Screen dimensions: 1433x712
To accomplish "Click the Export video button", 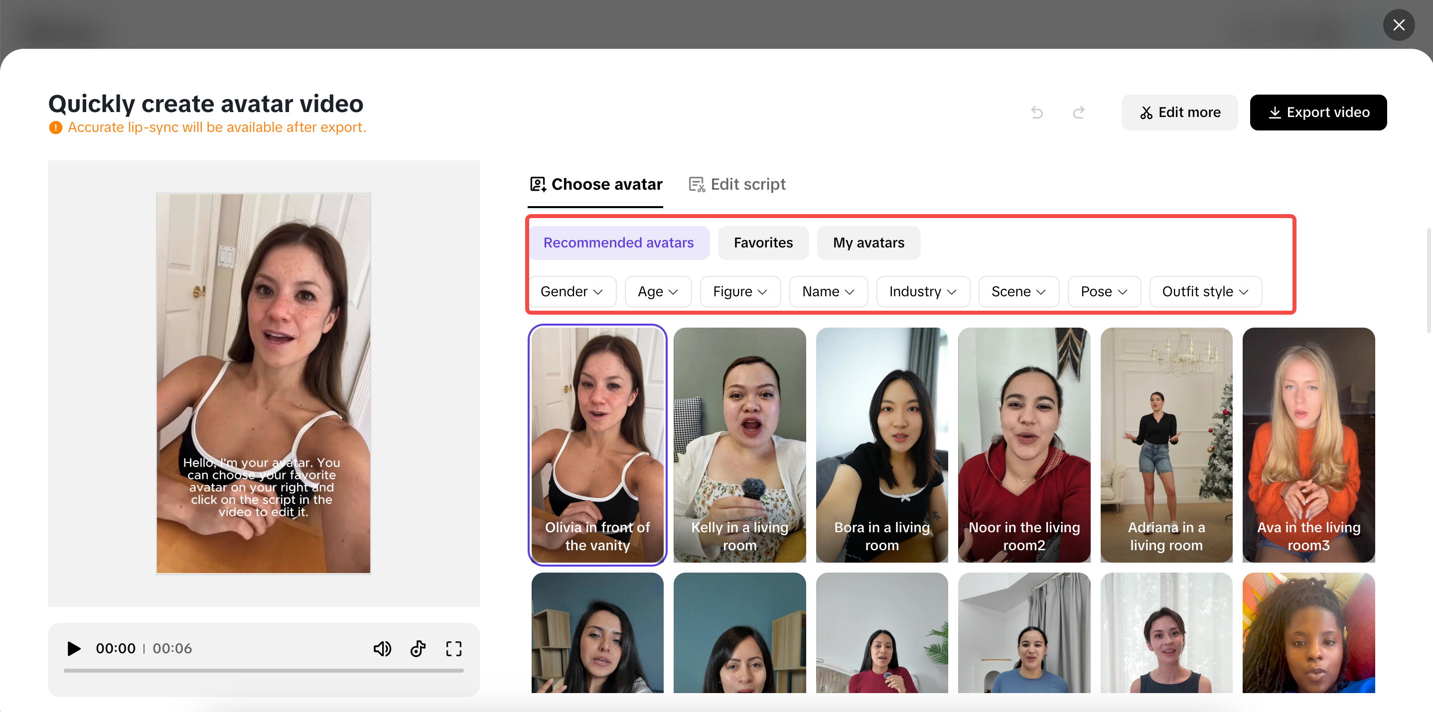I will [x=1318, y=112].
